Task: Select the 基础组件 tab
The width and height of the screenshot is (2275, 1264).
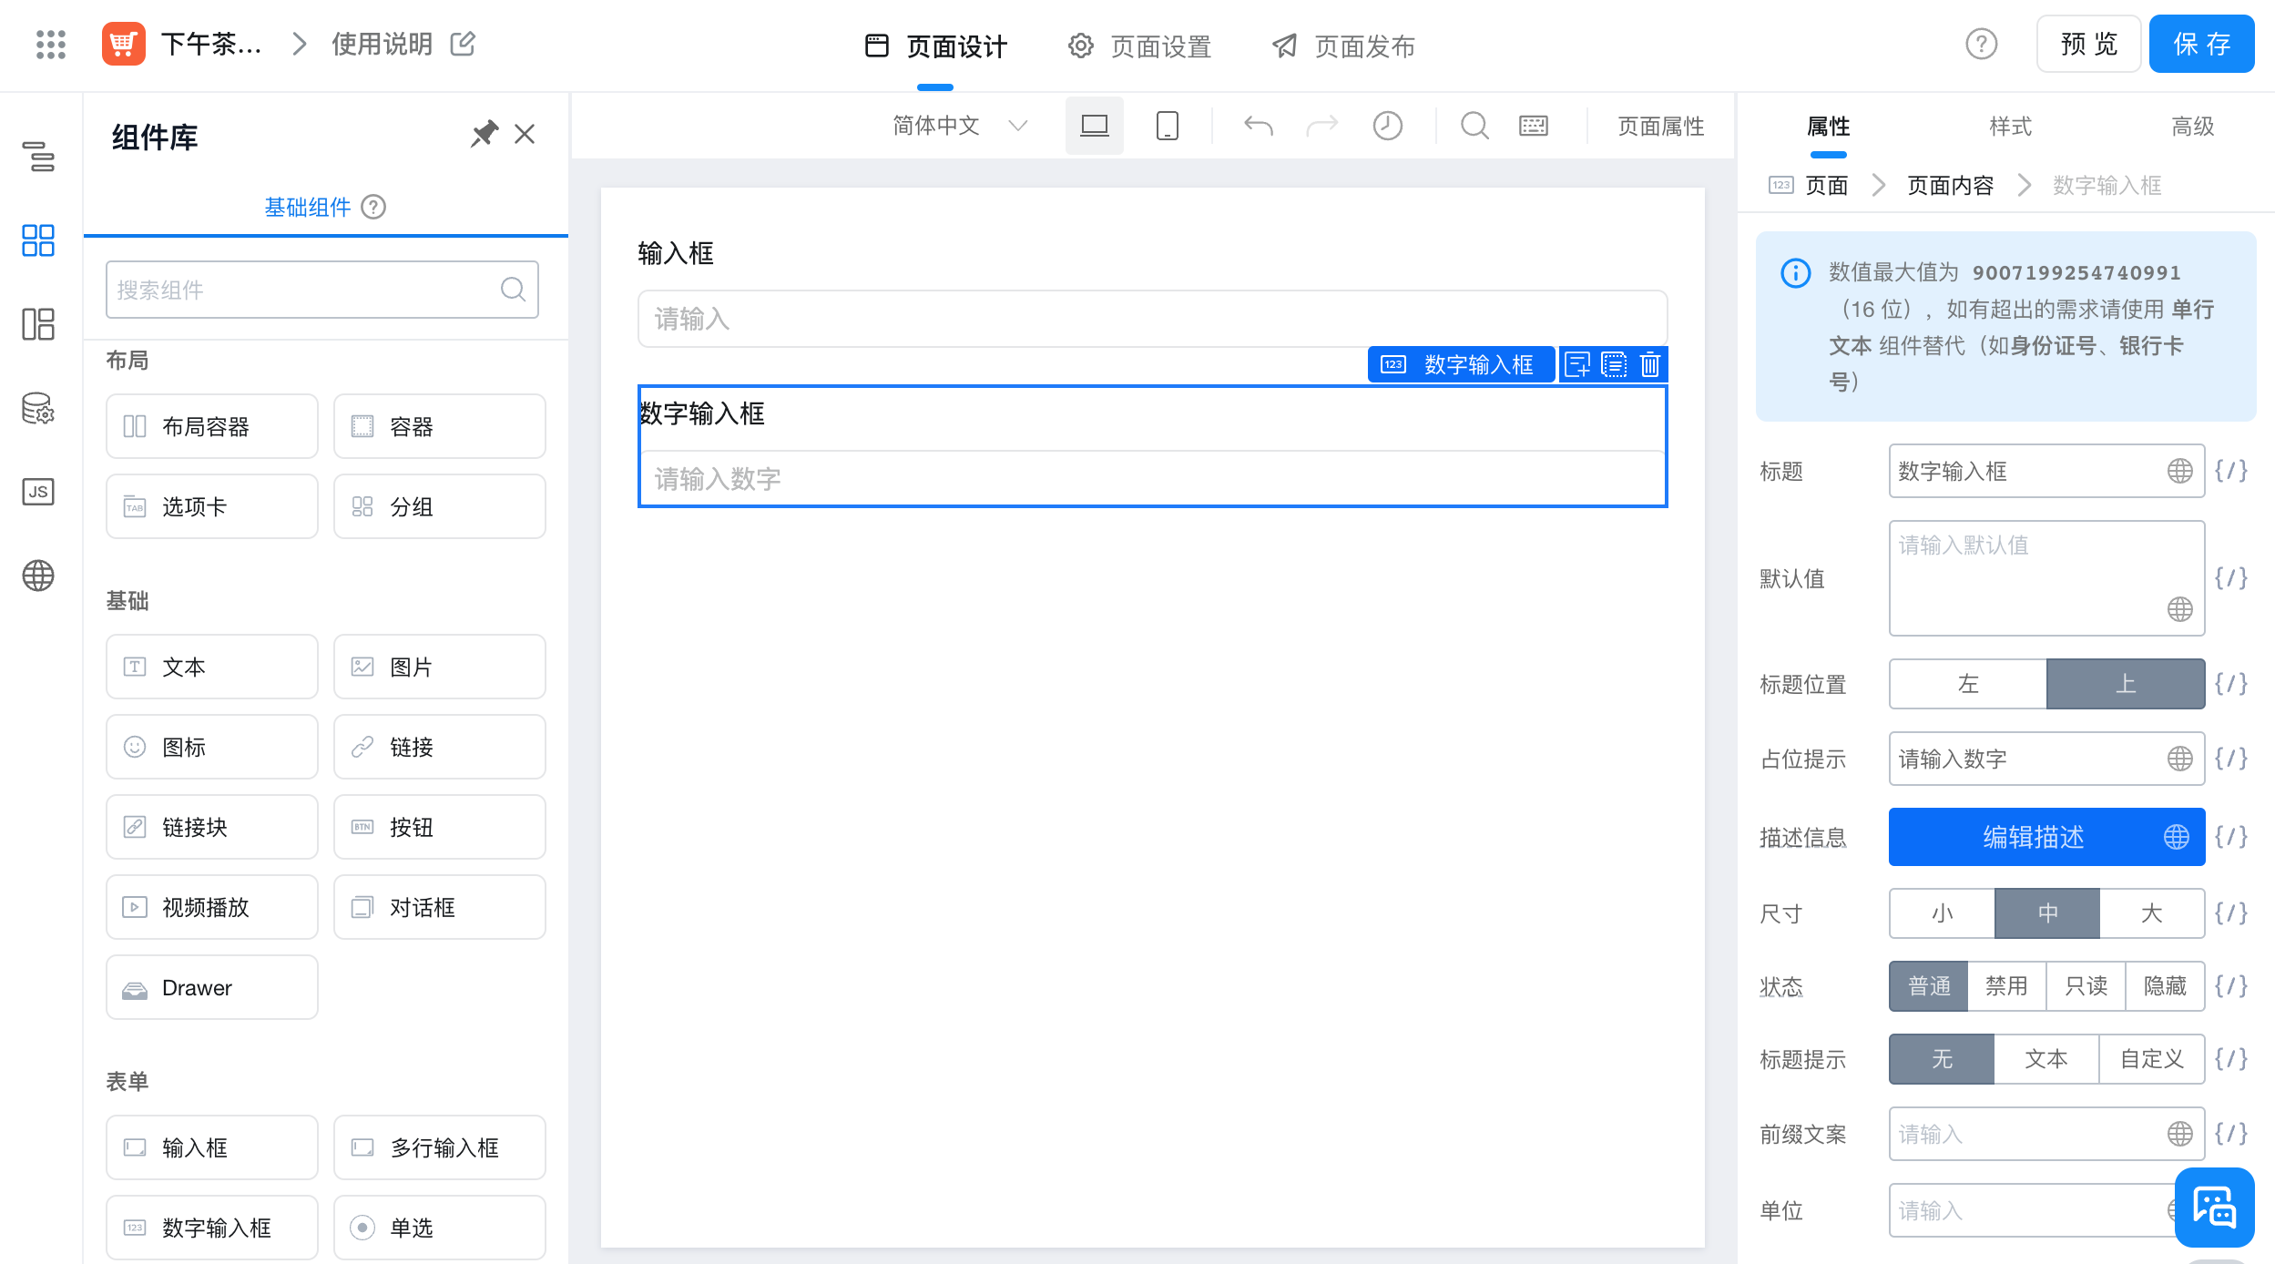Action: [x=307, y=208]
